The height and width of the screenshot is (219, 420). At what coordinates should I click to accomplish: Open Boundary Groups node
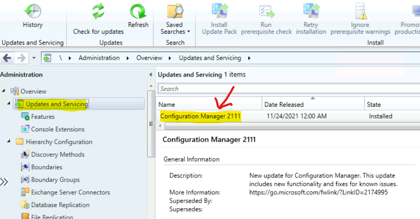tap(56, 179)
